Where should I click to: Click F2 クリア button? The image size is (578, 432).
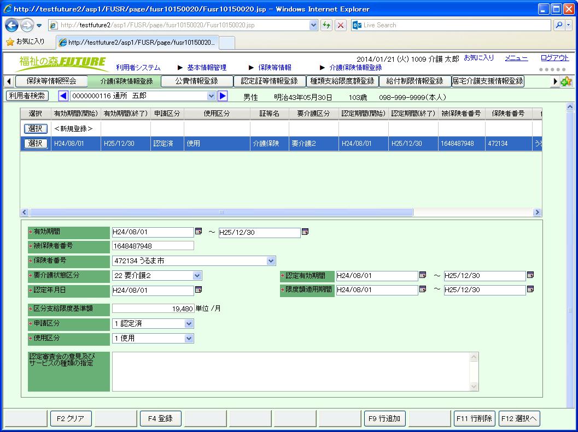click(71, 418)
